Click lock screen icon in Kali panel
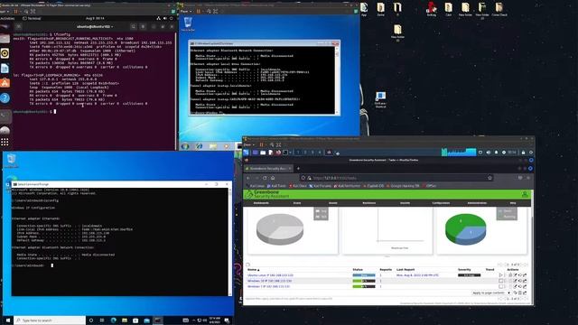The width and height of the screenshot is (578, 325). pyautogui.click(x=523, y=153)
